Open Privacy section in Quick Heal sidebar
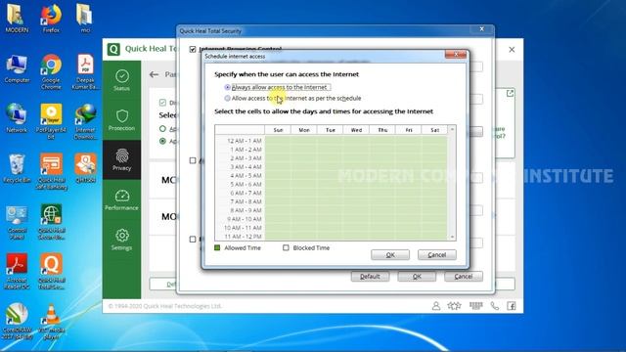The width and height of the screenshot is (626, 352). point(121,160)
